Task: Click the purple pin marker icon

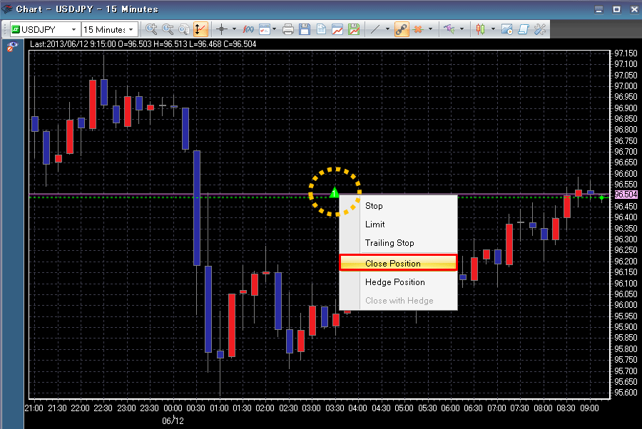Action: click(449, 29)
